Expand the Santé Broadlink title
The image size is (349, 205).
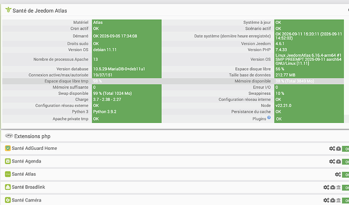pyautogui.click(x=28, y=187)
